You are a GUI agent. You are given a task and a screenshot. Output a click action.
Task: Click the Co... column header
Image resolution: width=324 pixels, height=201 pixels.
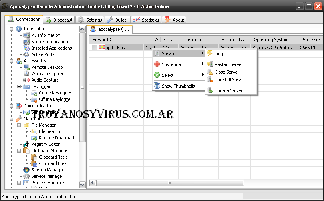169,40
